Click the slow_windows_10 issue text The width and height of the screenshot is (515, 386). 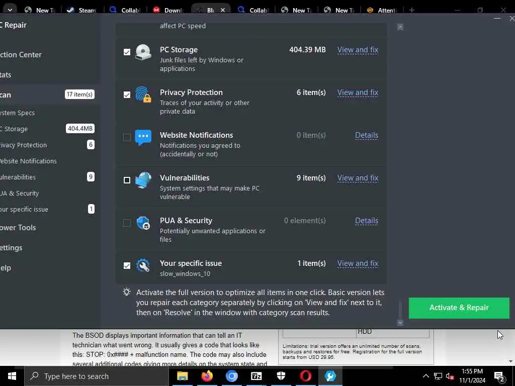[185, 274]
